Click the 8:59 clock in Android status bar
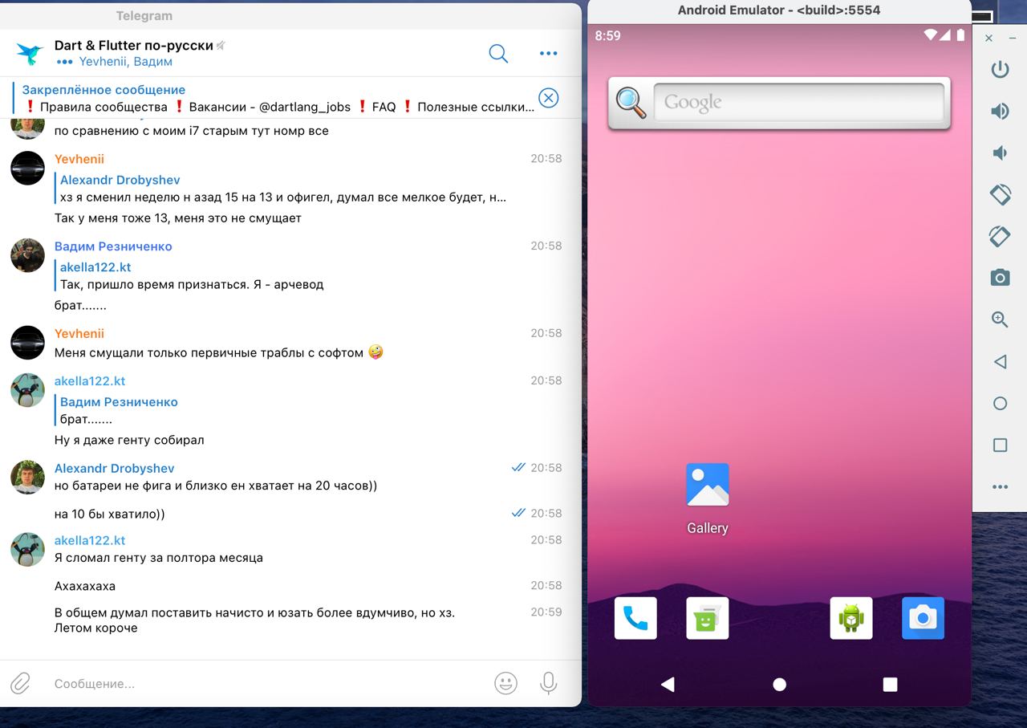1027x728 pixels. coord(607,35)
